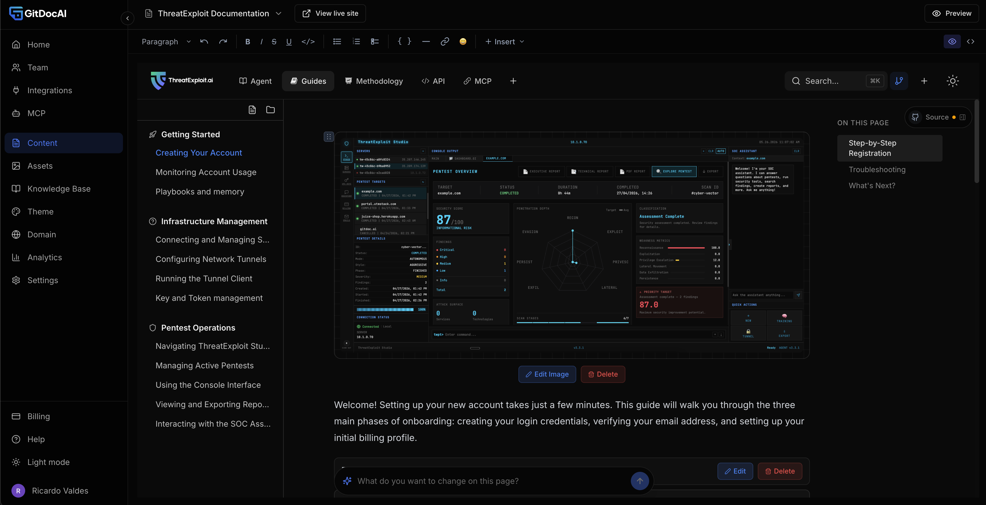The width and height of the screenshot is (986, 505).
Task: Toggle the sun theme switch in docs header
Action: pyautogui.click(x=953, y=81)
